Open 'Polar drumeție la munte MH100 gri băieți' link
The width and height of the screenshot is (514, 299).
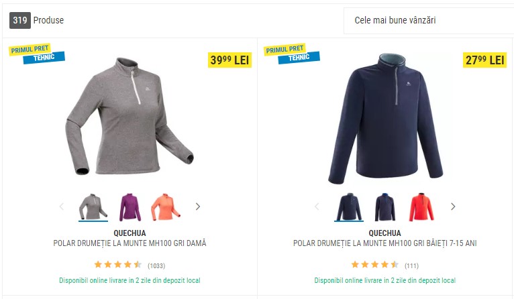pos(385,243)
